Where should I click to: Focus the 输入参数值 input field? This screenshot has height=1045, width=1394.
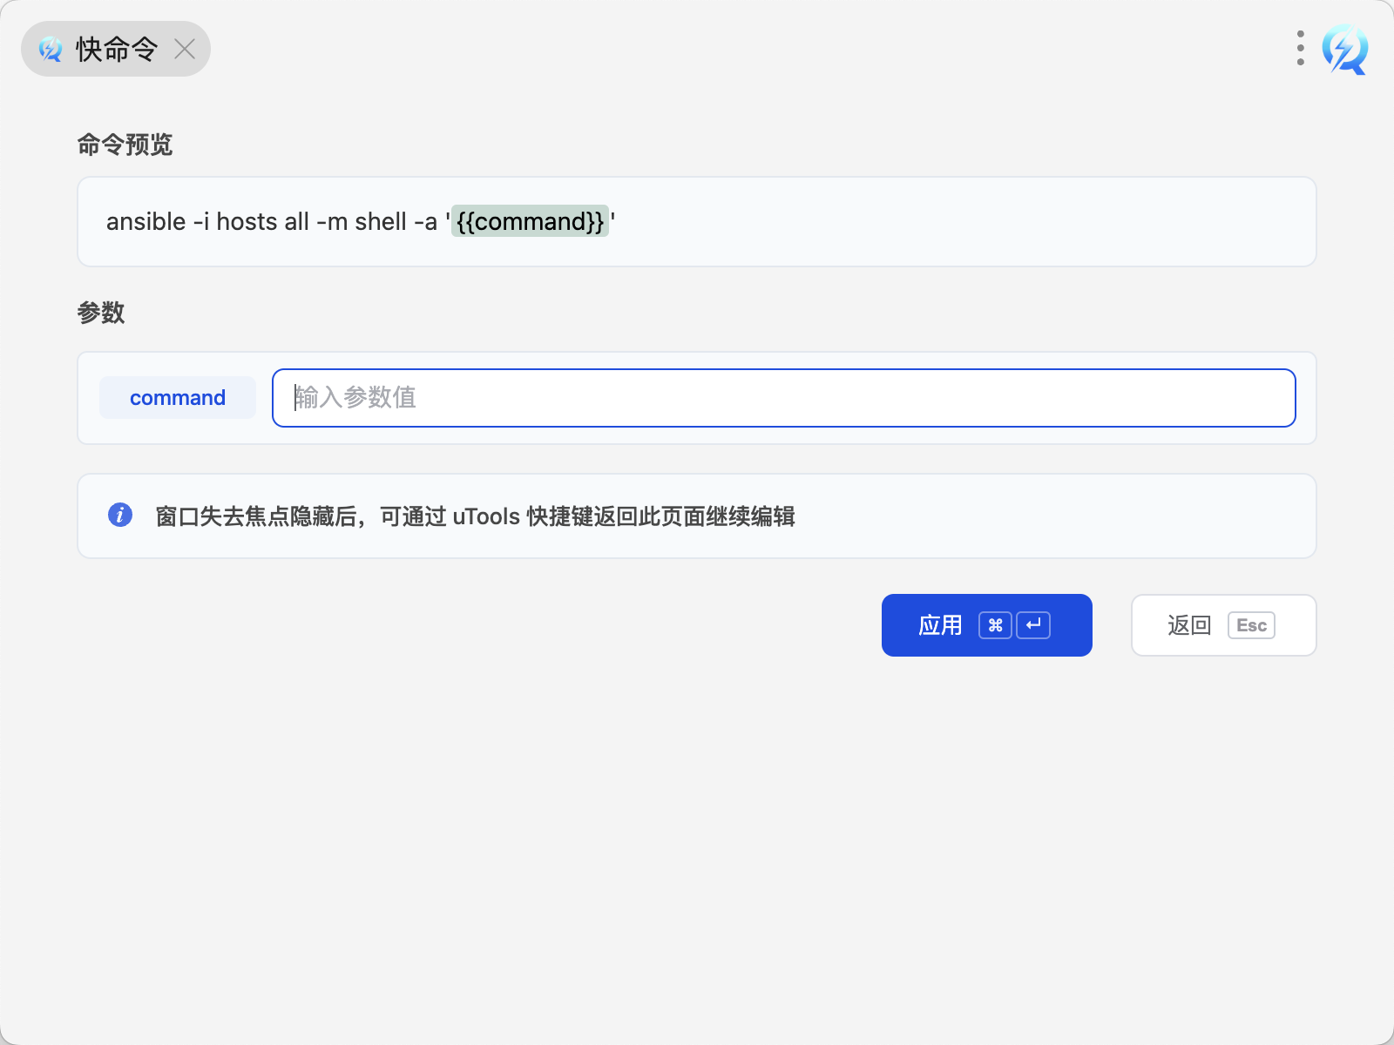point(783,398)
